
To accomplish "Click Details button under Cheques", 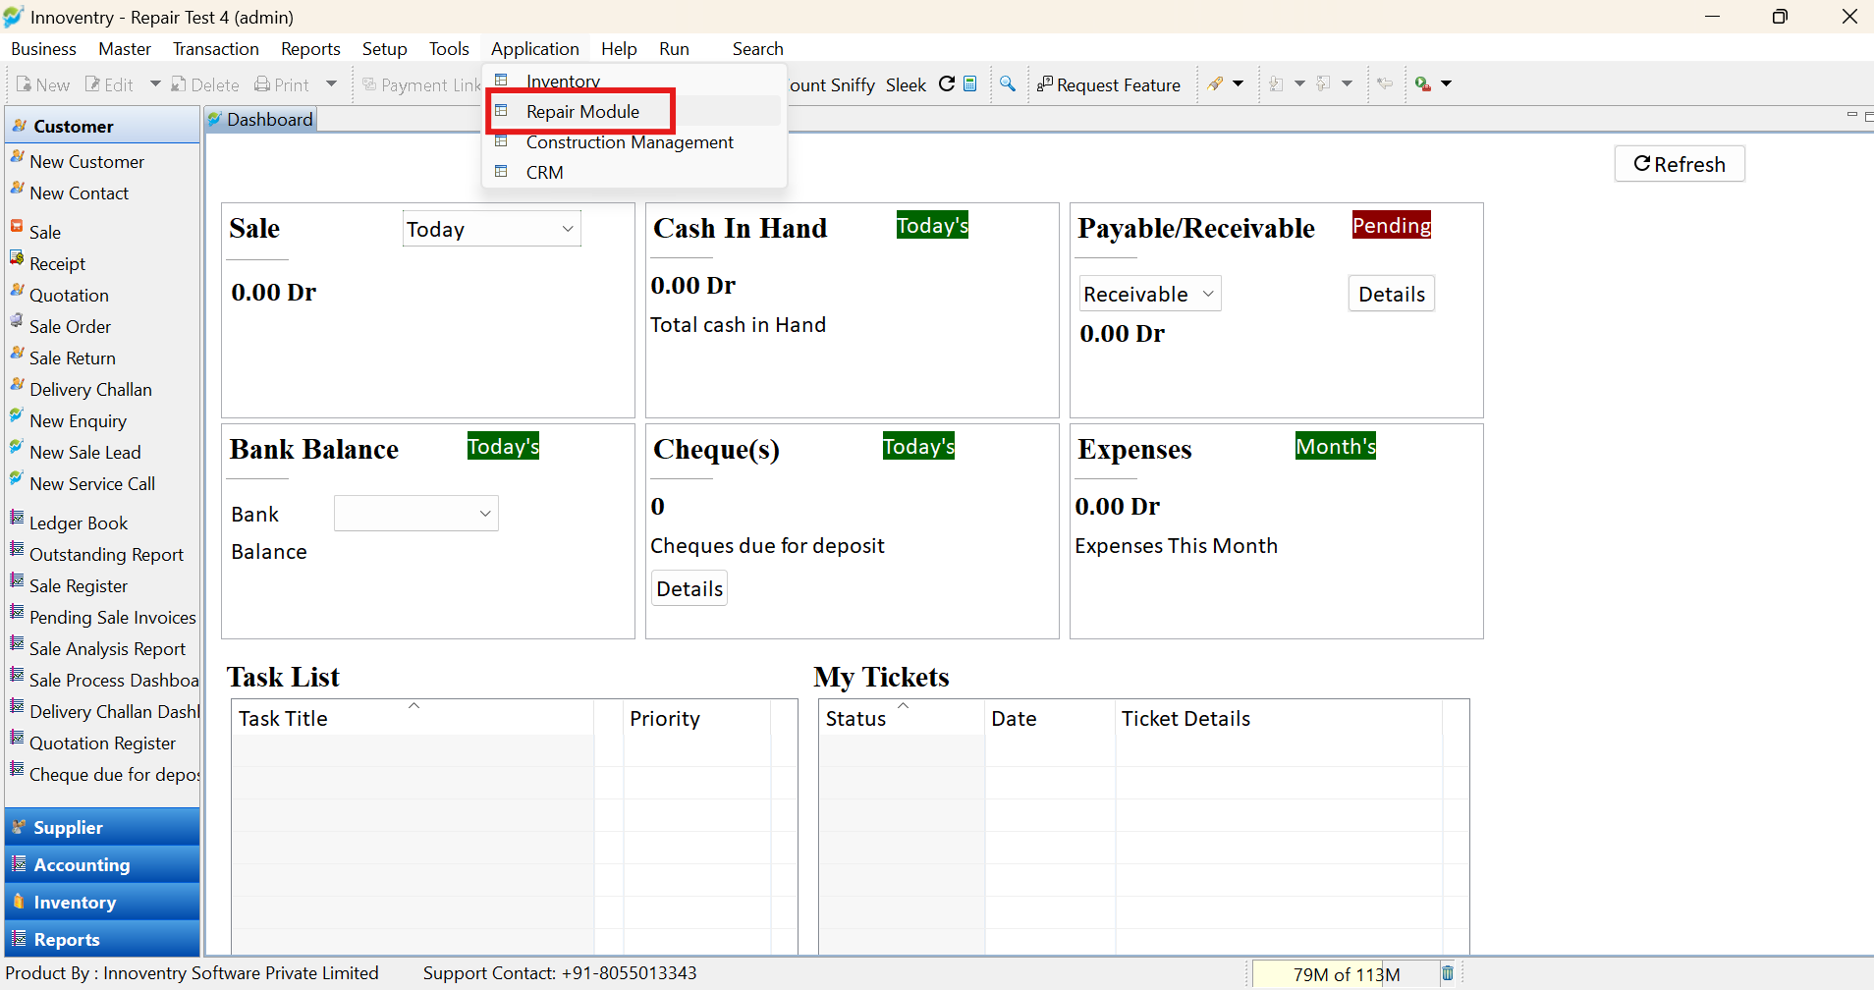I will [x=689, y=588].
